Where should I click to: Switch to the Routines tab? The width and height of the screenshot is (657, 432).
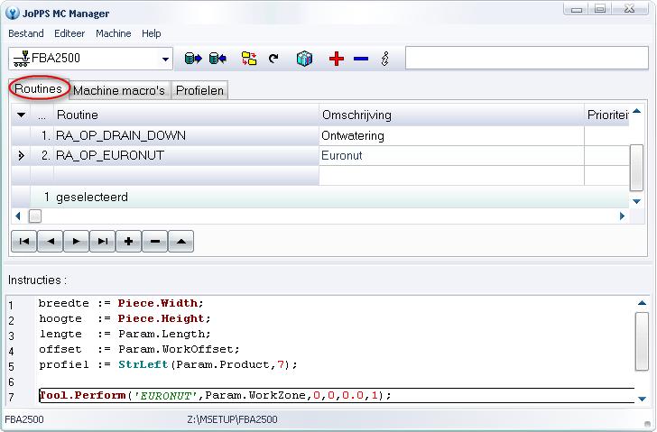(38, 88)
